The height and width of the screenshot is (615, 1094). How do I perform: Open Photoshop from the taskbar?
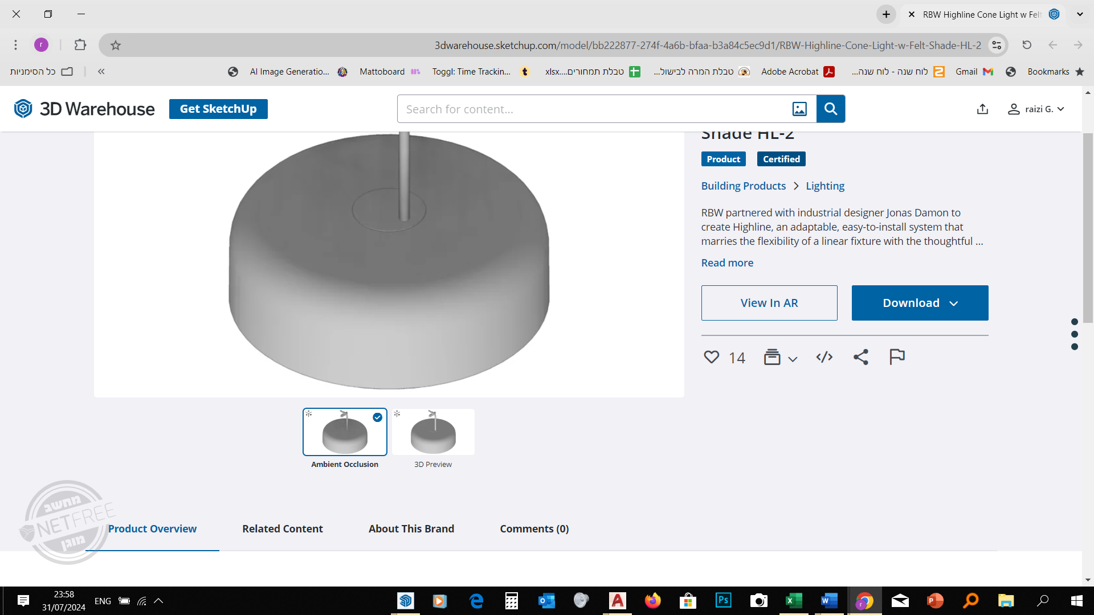tap(723, 600)
